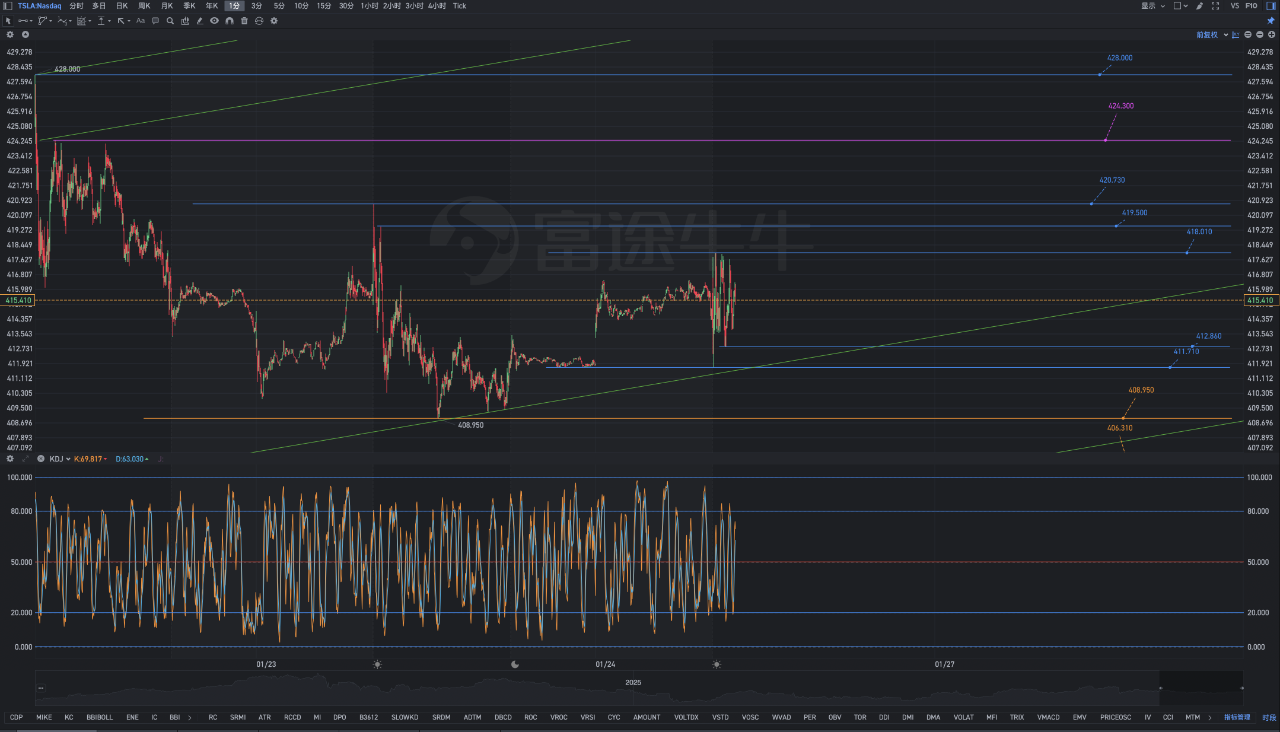Image resolution: width=1280 pixels, height=732 pixels.
Task: Toggle drawings visibility with eye icon
Action: click(x=215, y=21)
